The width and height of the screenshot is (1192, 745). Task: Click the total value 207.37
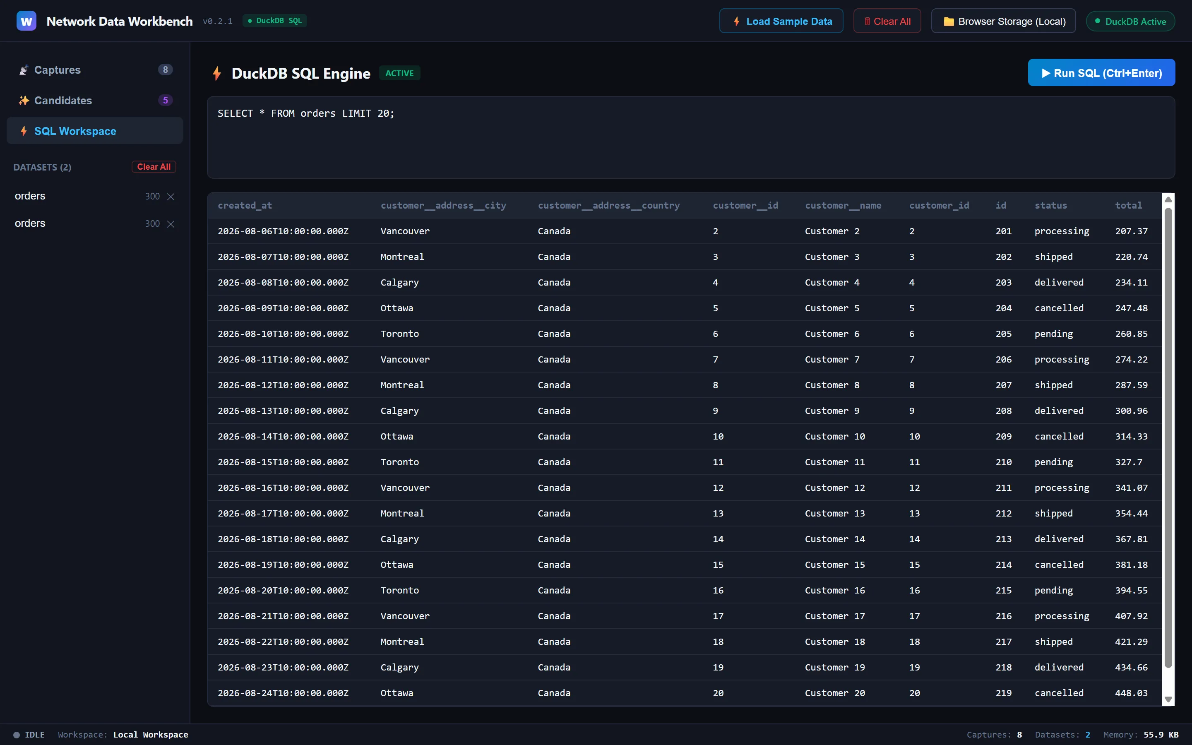click(x=1131, y=231)
